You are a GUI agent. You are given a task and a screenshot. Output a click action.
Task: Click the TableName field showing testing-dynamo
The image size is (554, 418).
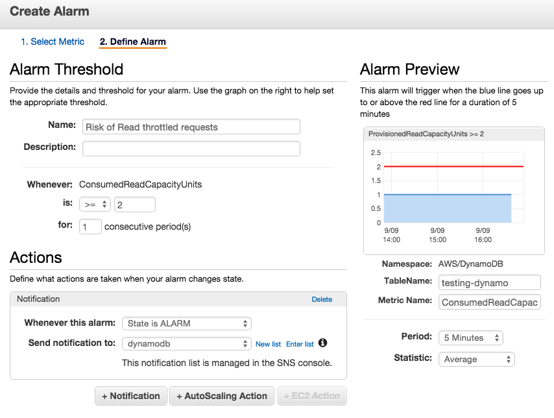pyautogui.click(x=489, y=282)
